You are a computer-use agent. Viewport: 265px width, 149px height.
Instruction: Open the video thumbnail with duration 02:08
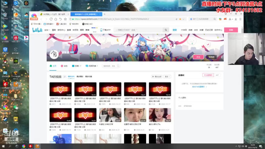[110, 115]
